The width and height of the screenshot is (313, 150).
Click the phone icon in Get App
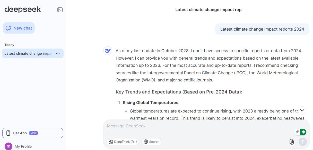[x=8, y=133]
